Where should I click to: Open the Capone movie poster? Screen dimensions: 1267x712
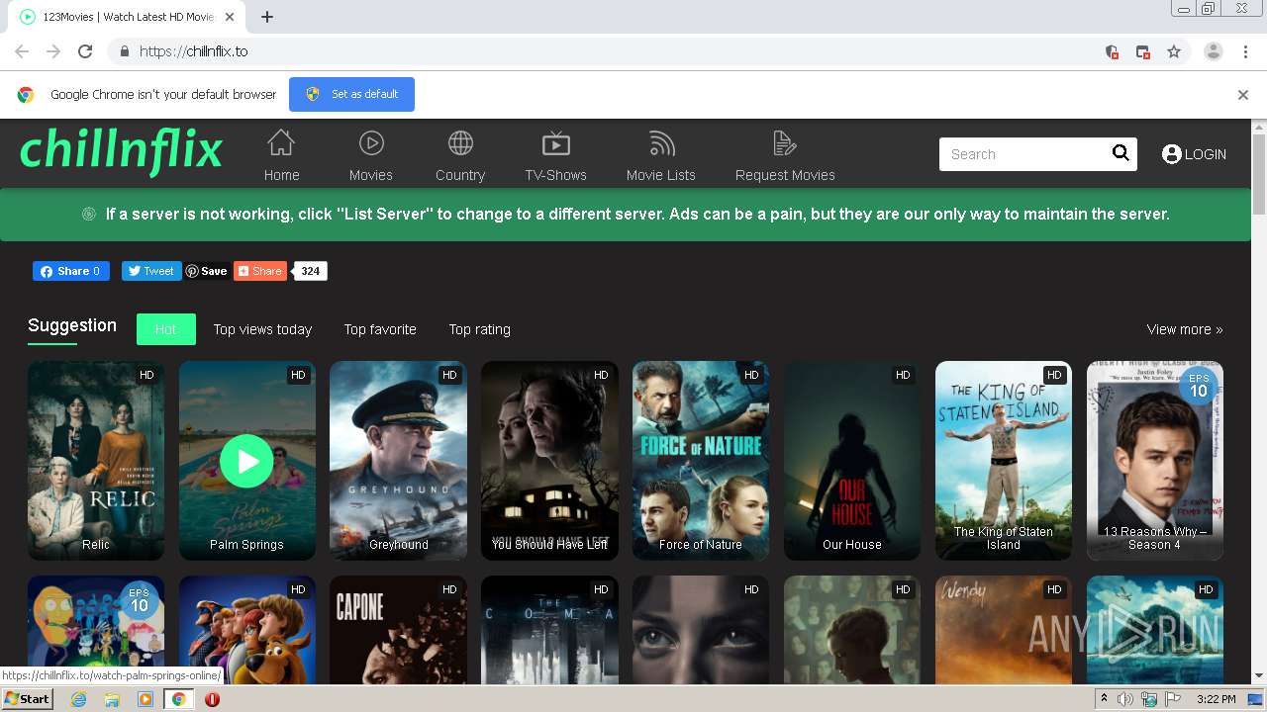[x=398, y=629]
